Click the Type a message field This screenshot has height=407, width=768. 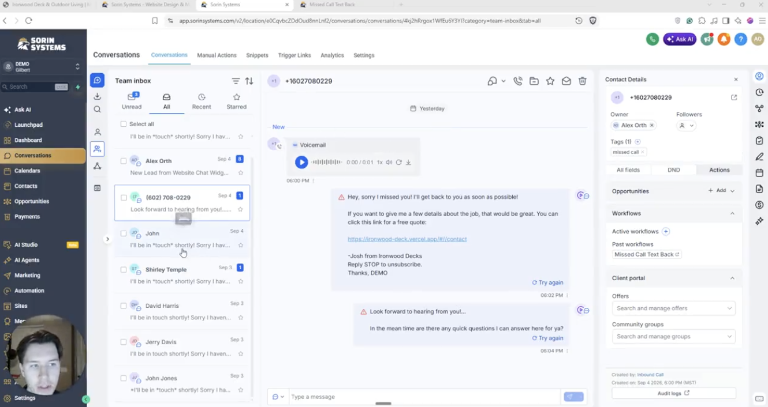tap(425, 397)
